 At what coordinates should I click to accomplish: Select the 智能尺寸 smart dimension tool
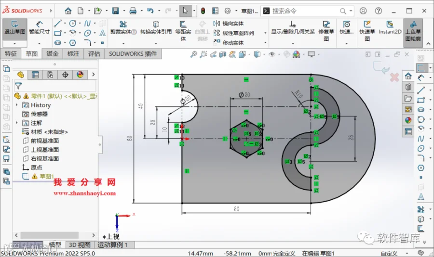tap(40, 27)
